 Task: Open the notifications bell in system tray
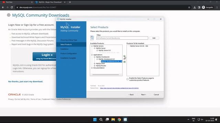click(216, 120)
